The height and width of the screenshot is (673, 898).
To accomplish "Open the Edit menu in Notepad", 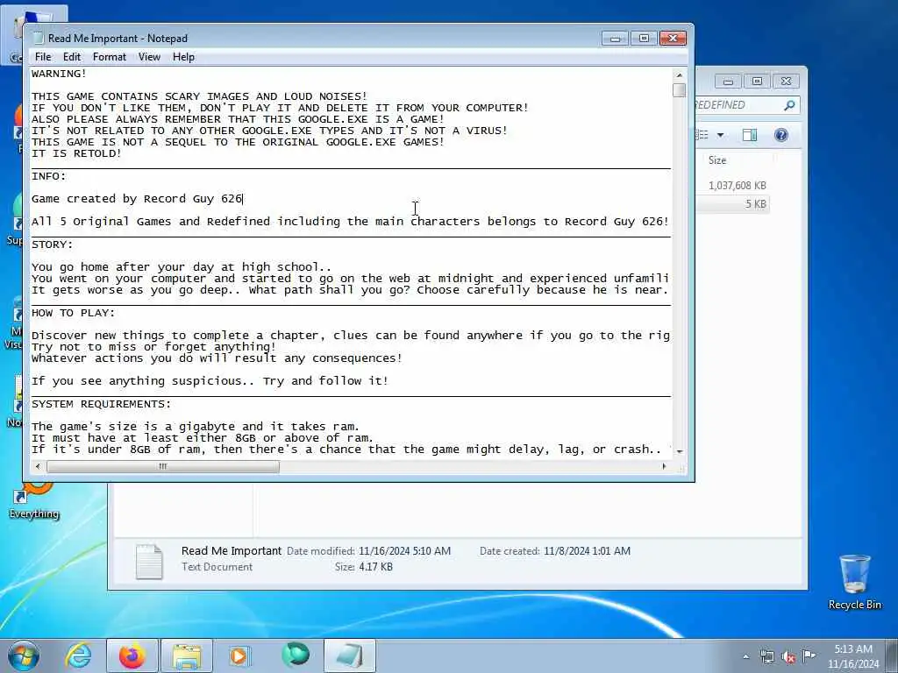I will point(72,57).
